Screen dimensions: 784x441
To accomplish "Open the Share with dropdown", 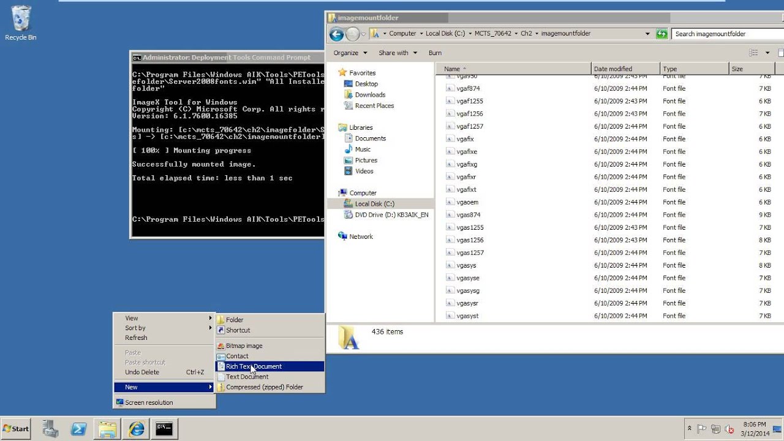I will click(398, 53).
